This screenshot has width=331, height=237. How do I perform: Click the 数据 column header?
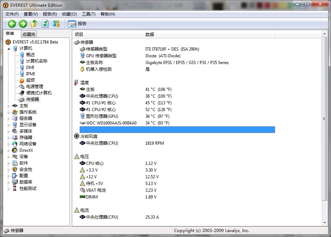click(209, 34)
